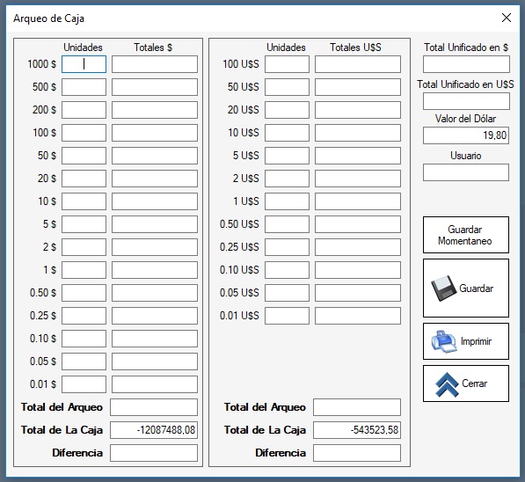
Task: Click the blue double-chevron Cerrar icon
Action: tap(447, 384)
